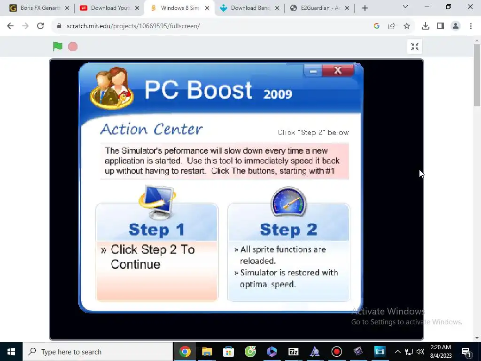The width and height of the screenshot is (481, 361).
Task: Select the Windows 8 Sim tab
Action: (179, 8)
